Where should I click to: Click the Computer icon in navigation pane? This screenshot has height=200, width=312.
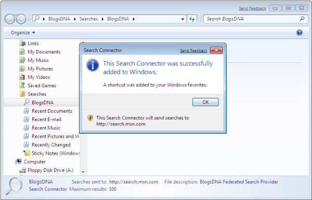point(19,162)
